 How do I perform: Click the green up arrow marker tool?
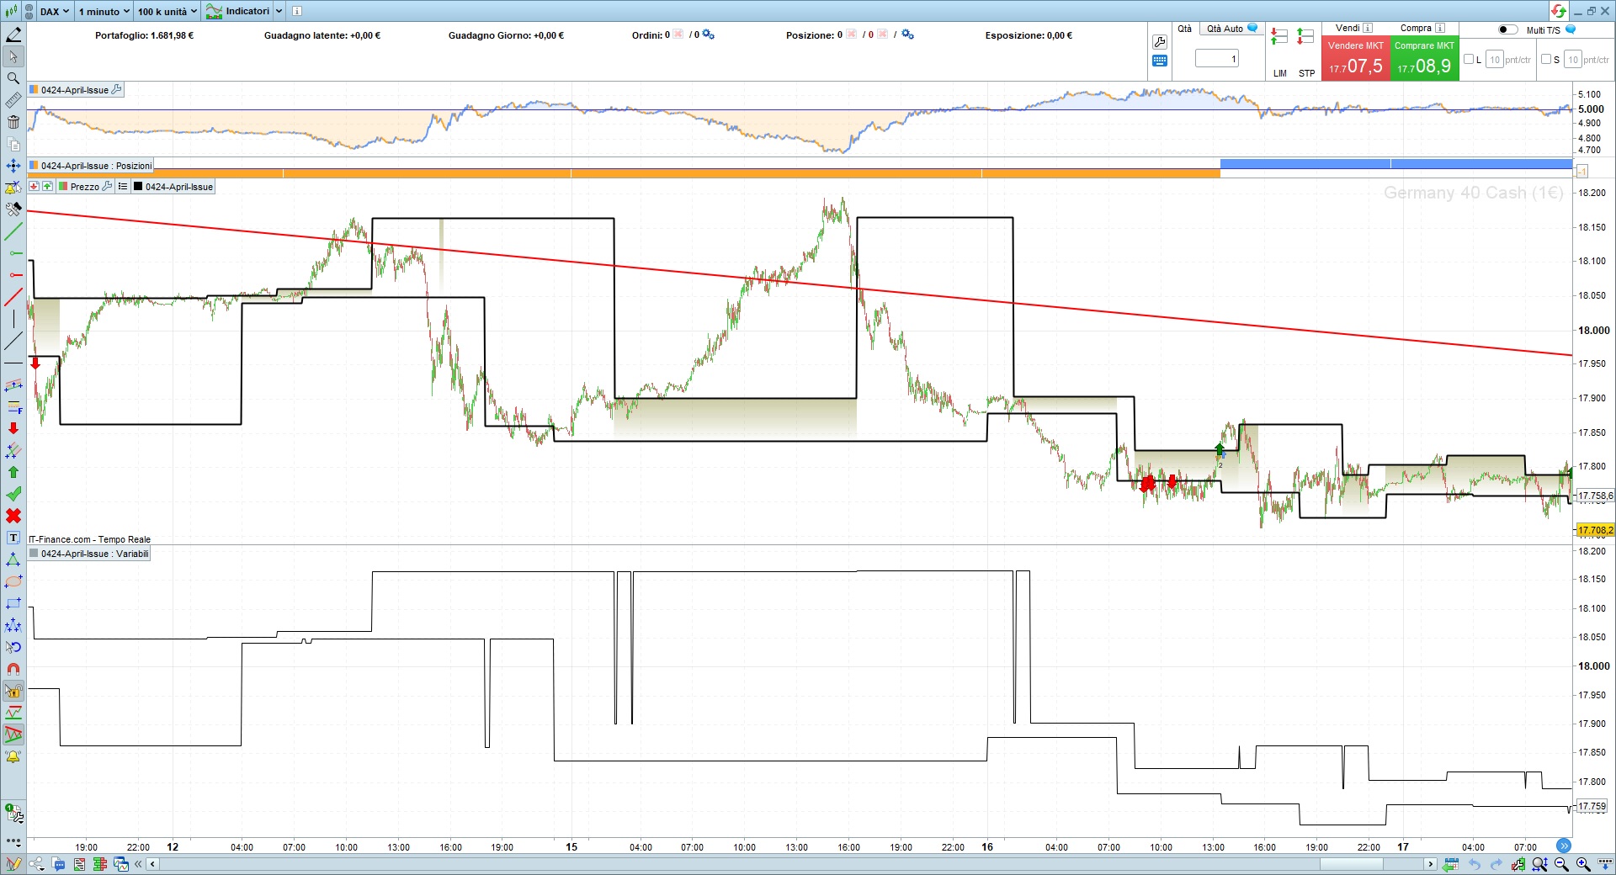(13, 472)
